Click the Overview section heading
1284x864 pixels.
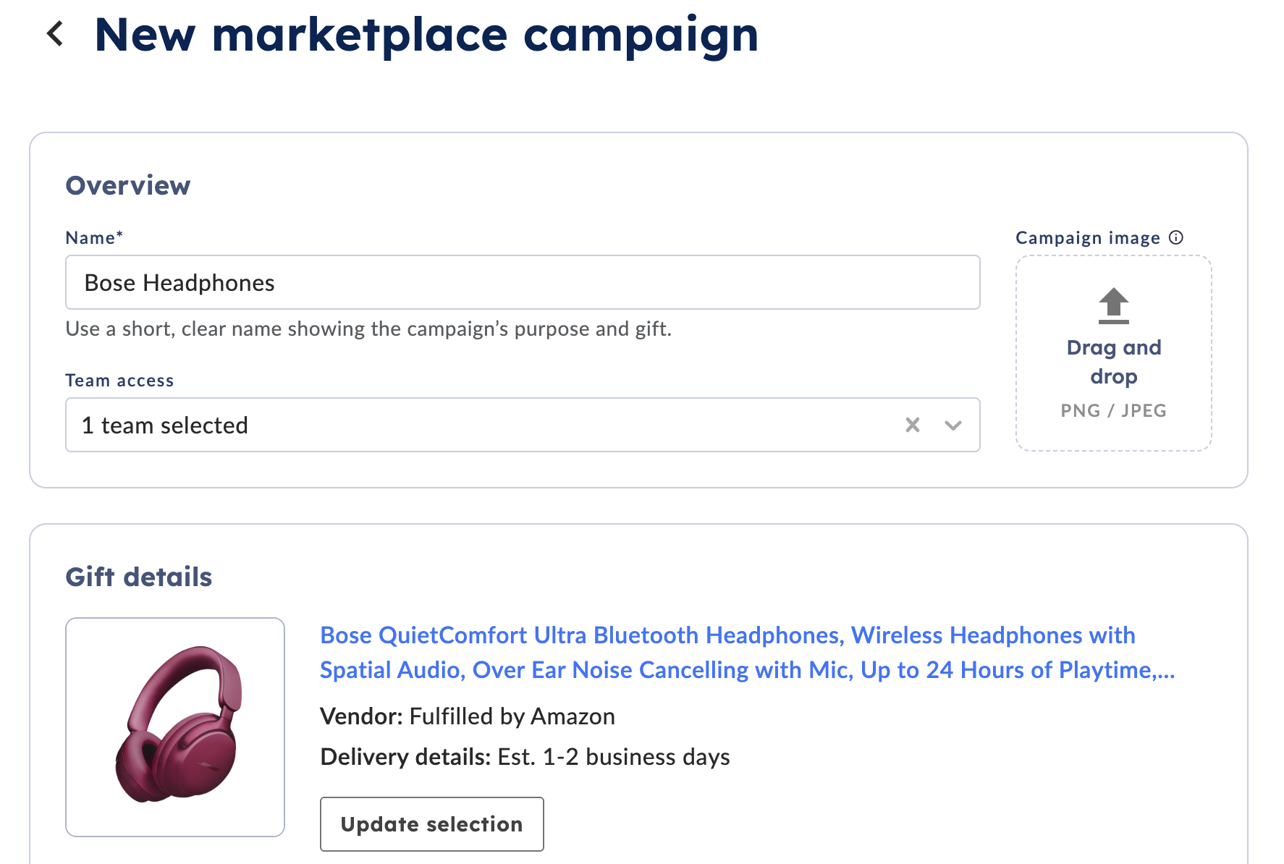pos(128,185)
